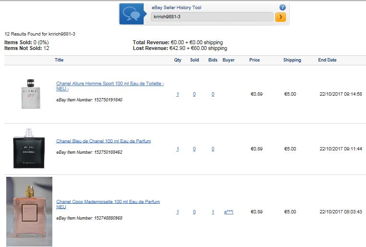Sort by the End Date column header
Image resolution: width=366 pixels, height=247 pixels.
327,60
